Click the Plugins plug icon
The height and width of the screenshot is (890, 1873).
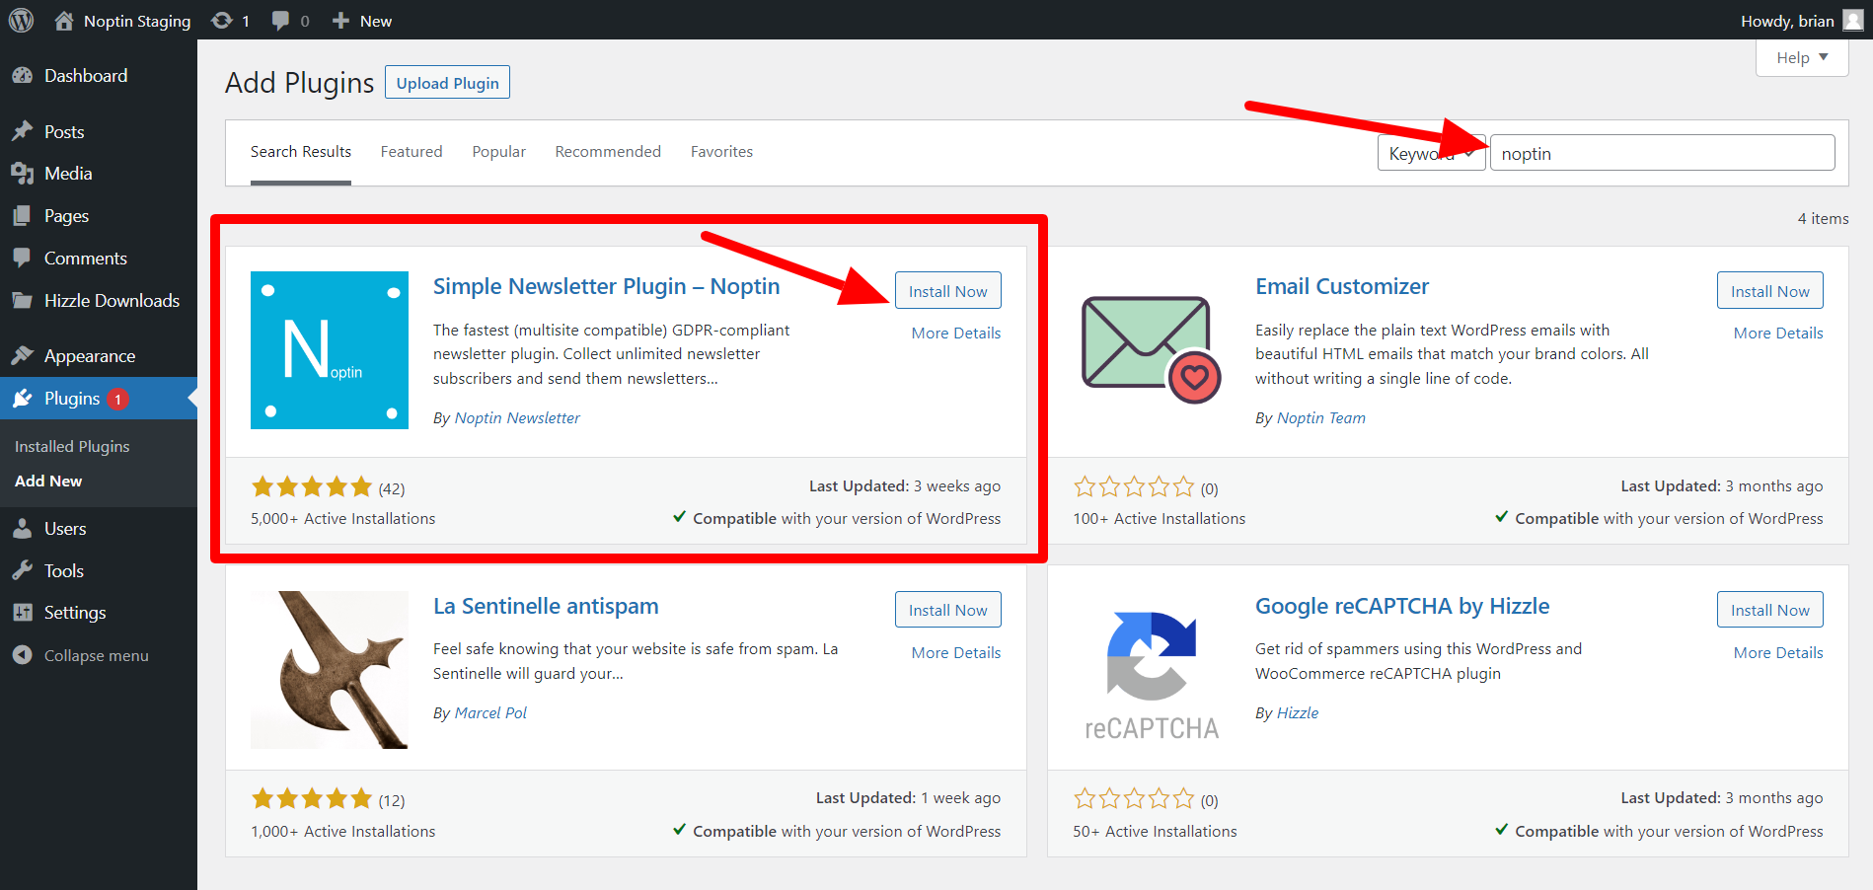click(x=23, y=398)
